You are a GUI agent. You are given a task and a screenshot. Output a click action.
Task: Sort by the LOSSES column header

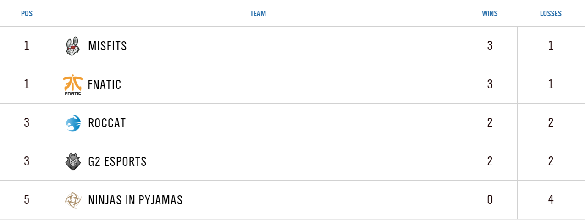point(551,14)
